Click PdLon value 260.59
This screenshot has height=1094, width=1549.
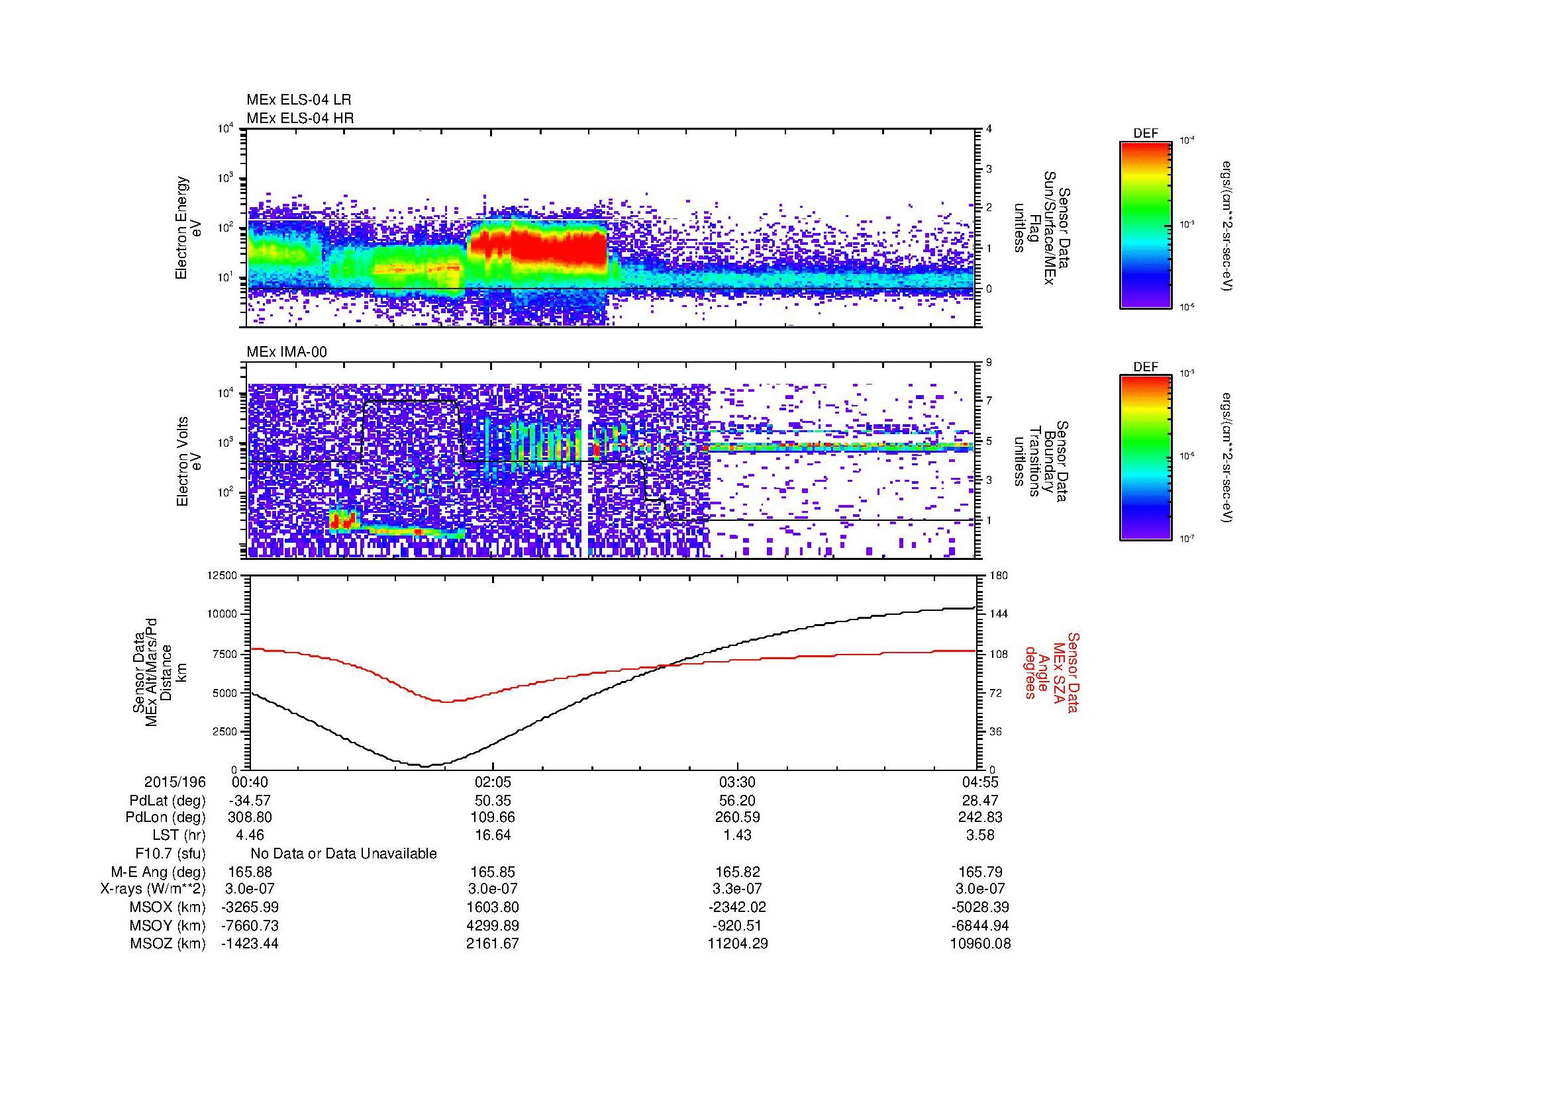point(737,817)
